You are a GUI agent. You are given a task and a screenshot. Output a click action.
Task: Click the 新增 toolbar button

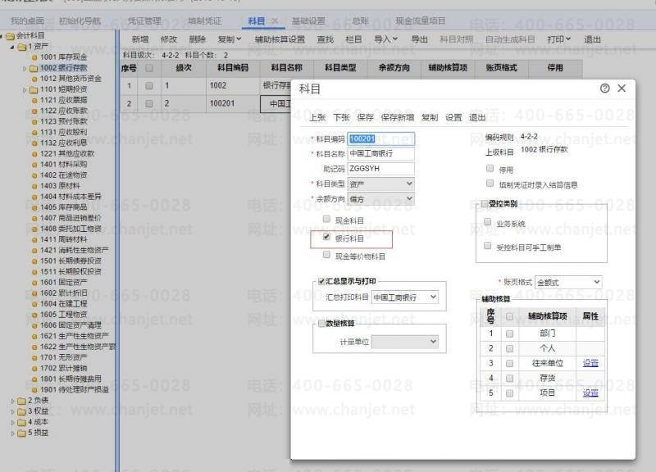(140, 39)
